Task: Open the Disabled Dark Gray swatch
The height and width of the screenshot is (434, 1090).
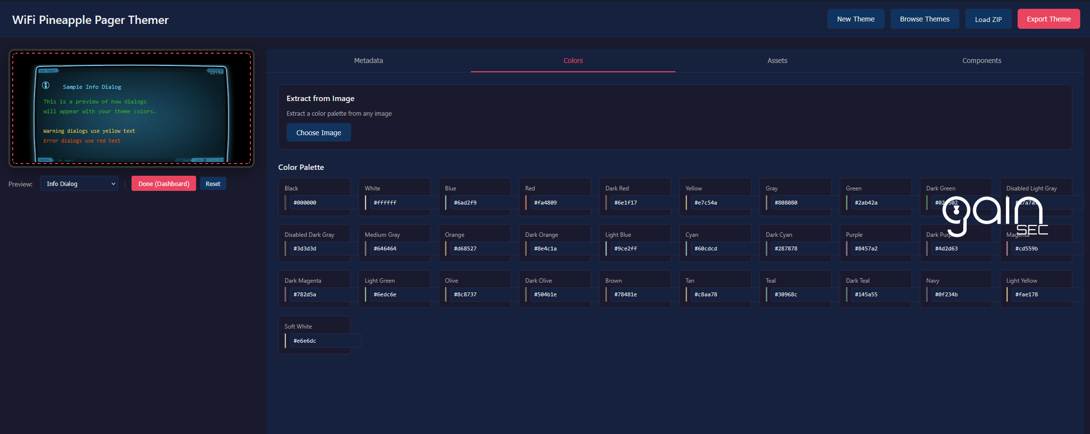Action: point(286,248)
